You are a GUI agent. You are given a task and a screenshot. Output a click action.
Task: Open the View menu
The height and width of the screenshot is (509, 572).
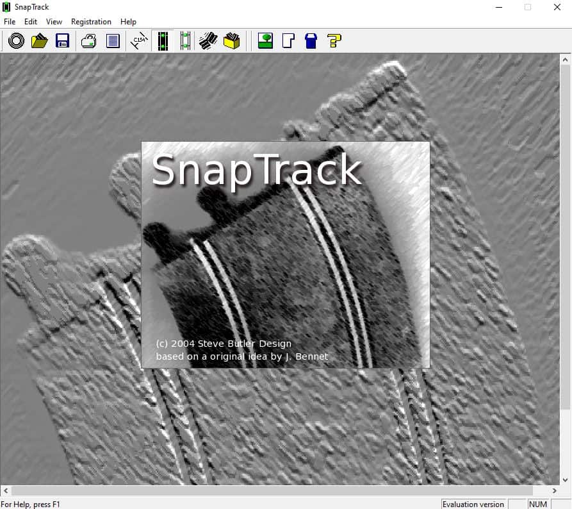54,21
